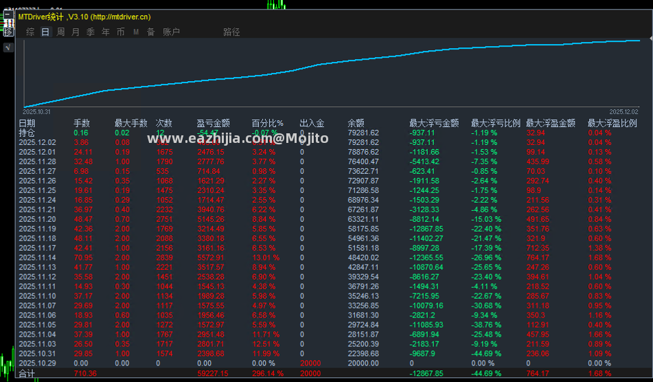Click the 最大手数 column header

pos(130,123)
